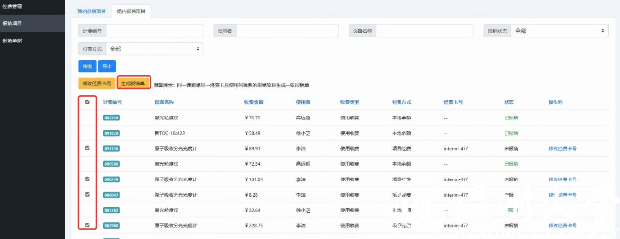620x239 pixels.
Task: Uncheck the checkbox for row 091730
Action: [x=88, y=148]
